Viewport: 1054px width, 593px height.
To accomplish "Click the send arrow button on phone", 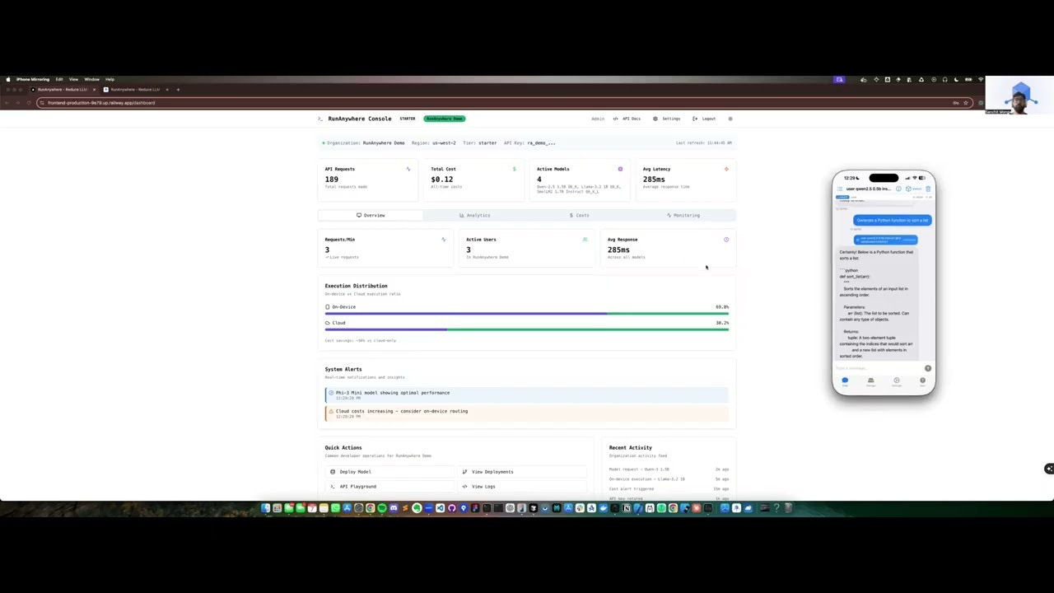I will coord(928,368).
